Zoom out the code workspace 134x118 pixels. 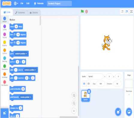(x=74, y=103)
